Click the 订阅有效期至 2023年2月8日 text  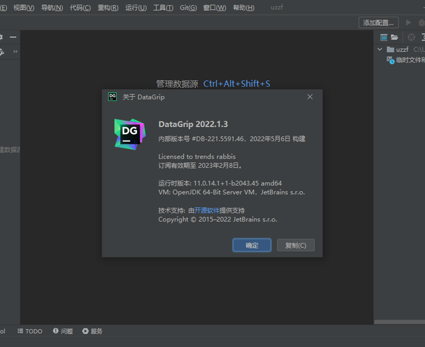pos(200,165)
